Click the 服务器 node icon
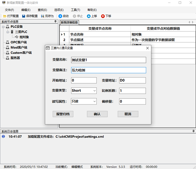The height and width of the screenshot is (169, 196). [8, 58]
